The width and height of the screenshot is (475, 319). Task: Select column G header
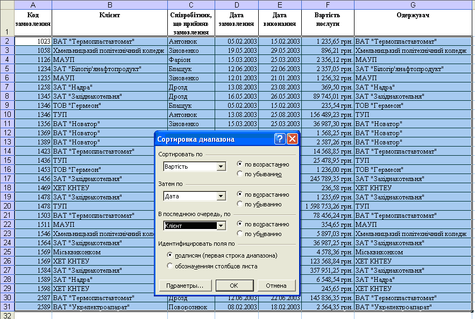[413, 5]
